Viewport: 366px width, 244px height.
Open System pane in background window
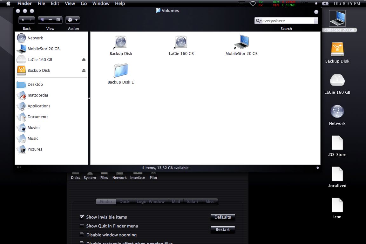(90, 176)
